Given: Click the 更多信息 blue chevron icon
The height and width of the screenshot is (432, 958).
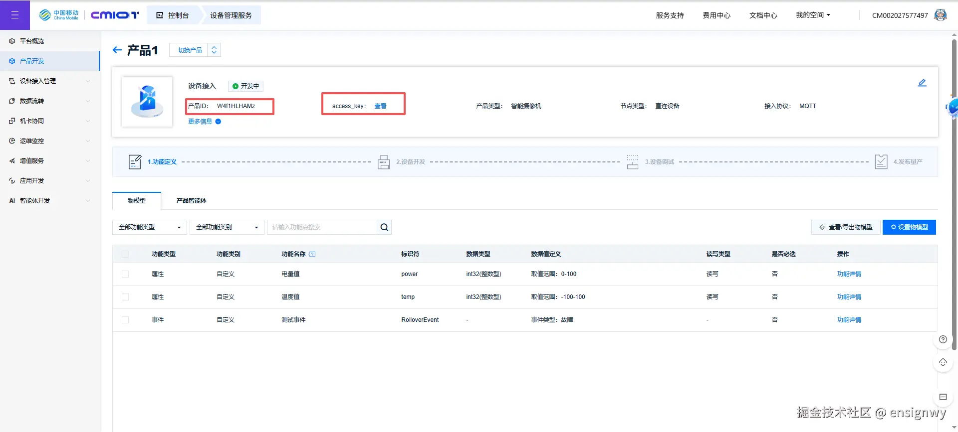Looking at the screenshot, I should click(218, 122).
